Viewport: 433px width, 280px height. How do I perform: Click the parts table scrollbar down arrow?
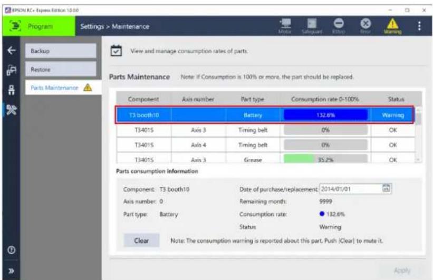click(419, 159)
